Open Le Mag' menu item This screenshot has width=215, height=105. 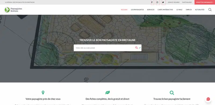(179, 10)
